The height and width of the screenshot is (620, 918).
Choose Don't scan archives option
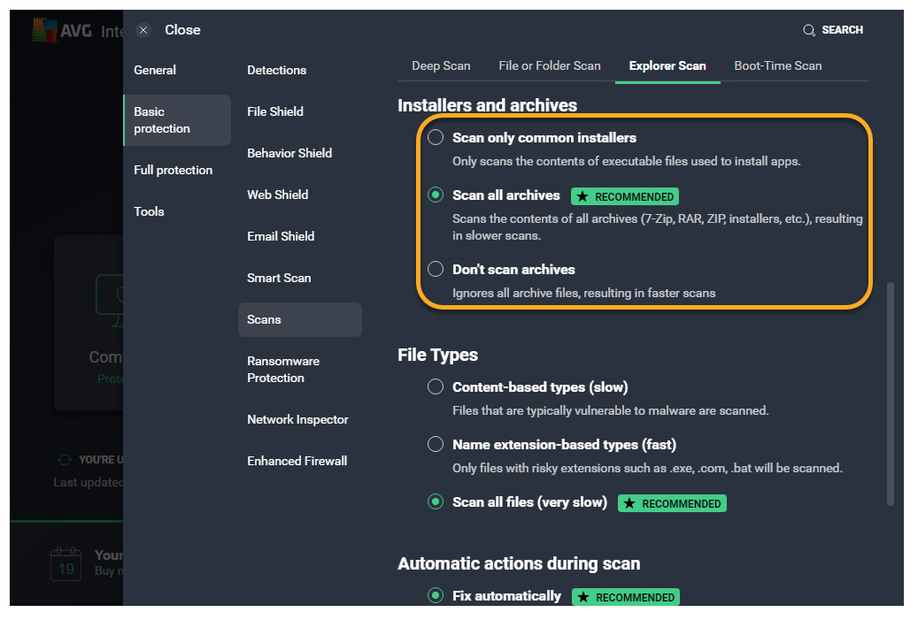[x=436, y=270]
